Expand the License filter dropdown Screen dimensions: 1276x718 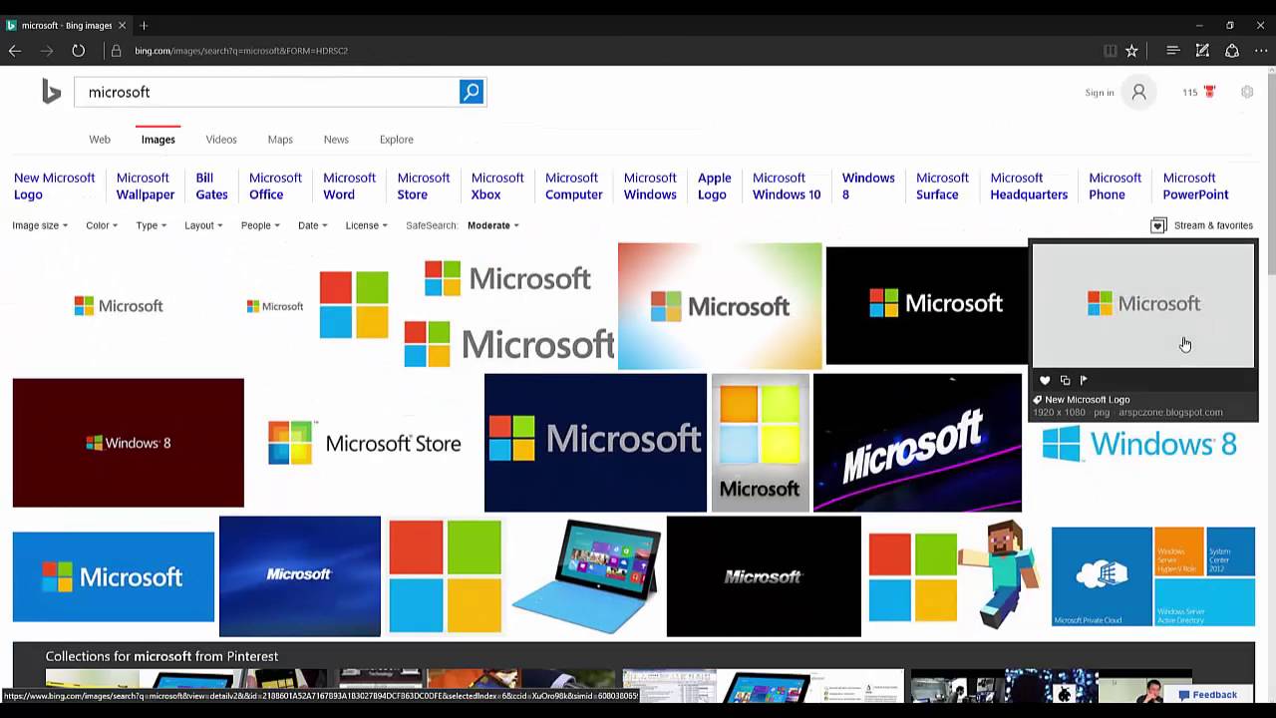tap(365, 225)
